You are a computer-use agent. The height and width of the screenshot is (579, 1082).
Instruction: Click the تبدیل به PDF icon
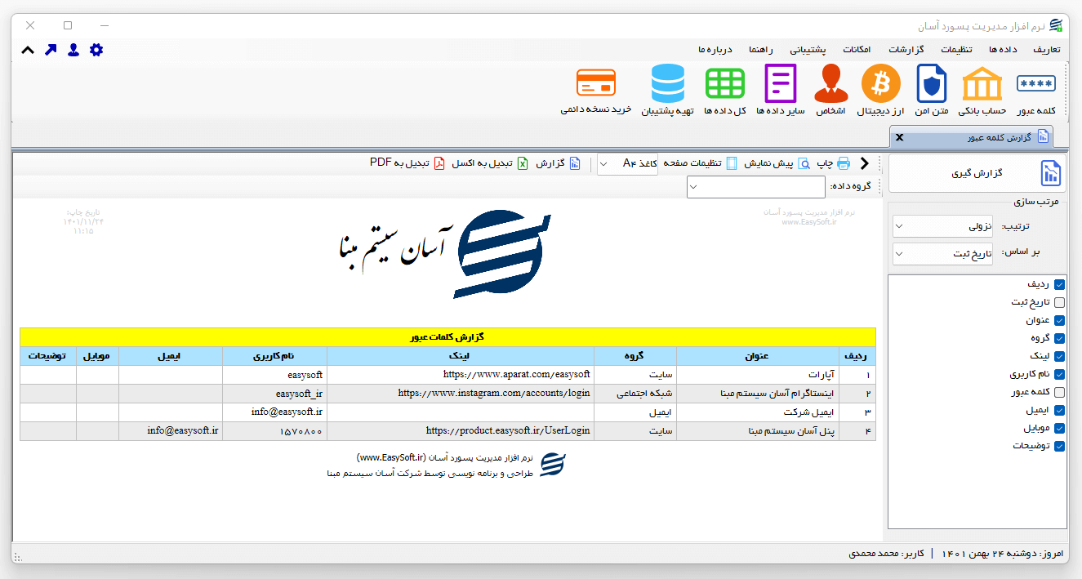(x=439, y=163)
